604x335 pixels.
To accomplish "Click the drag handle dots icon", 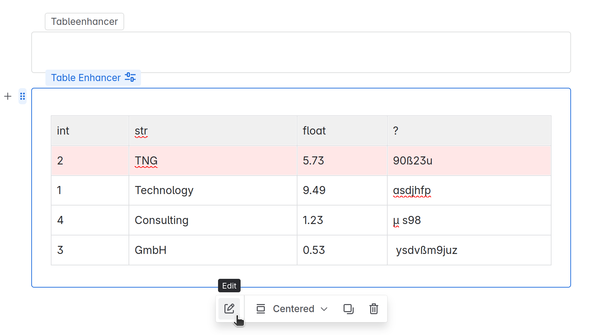I will (23, 97).
